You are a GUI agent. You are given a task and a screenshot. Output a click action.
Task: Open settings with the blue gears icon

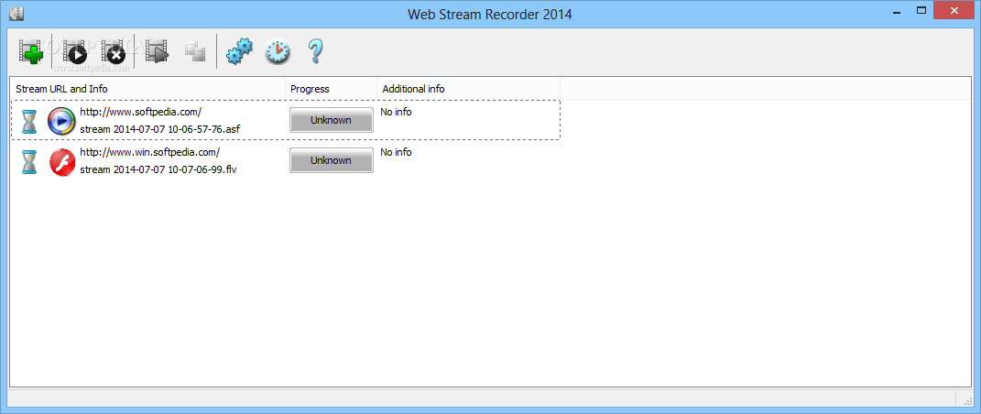[x=239, y=51]
